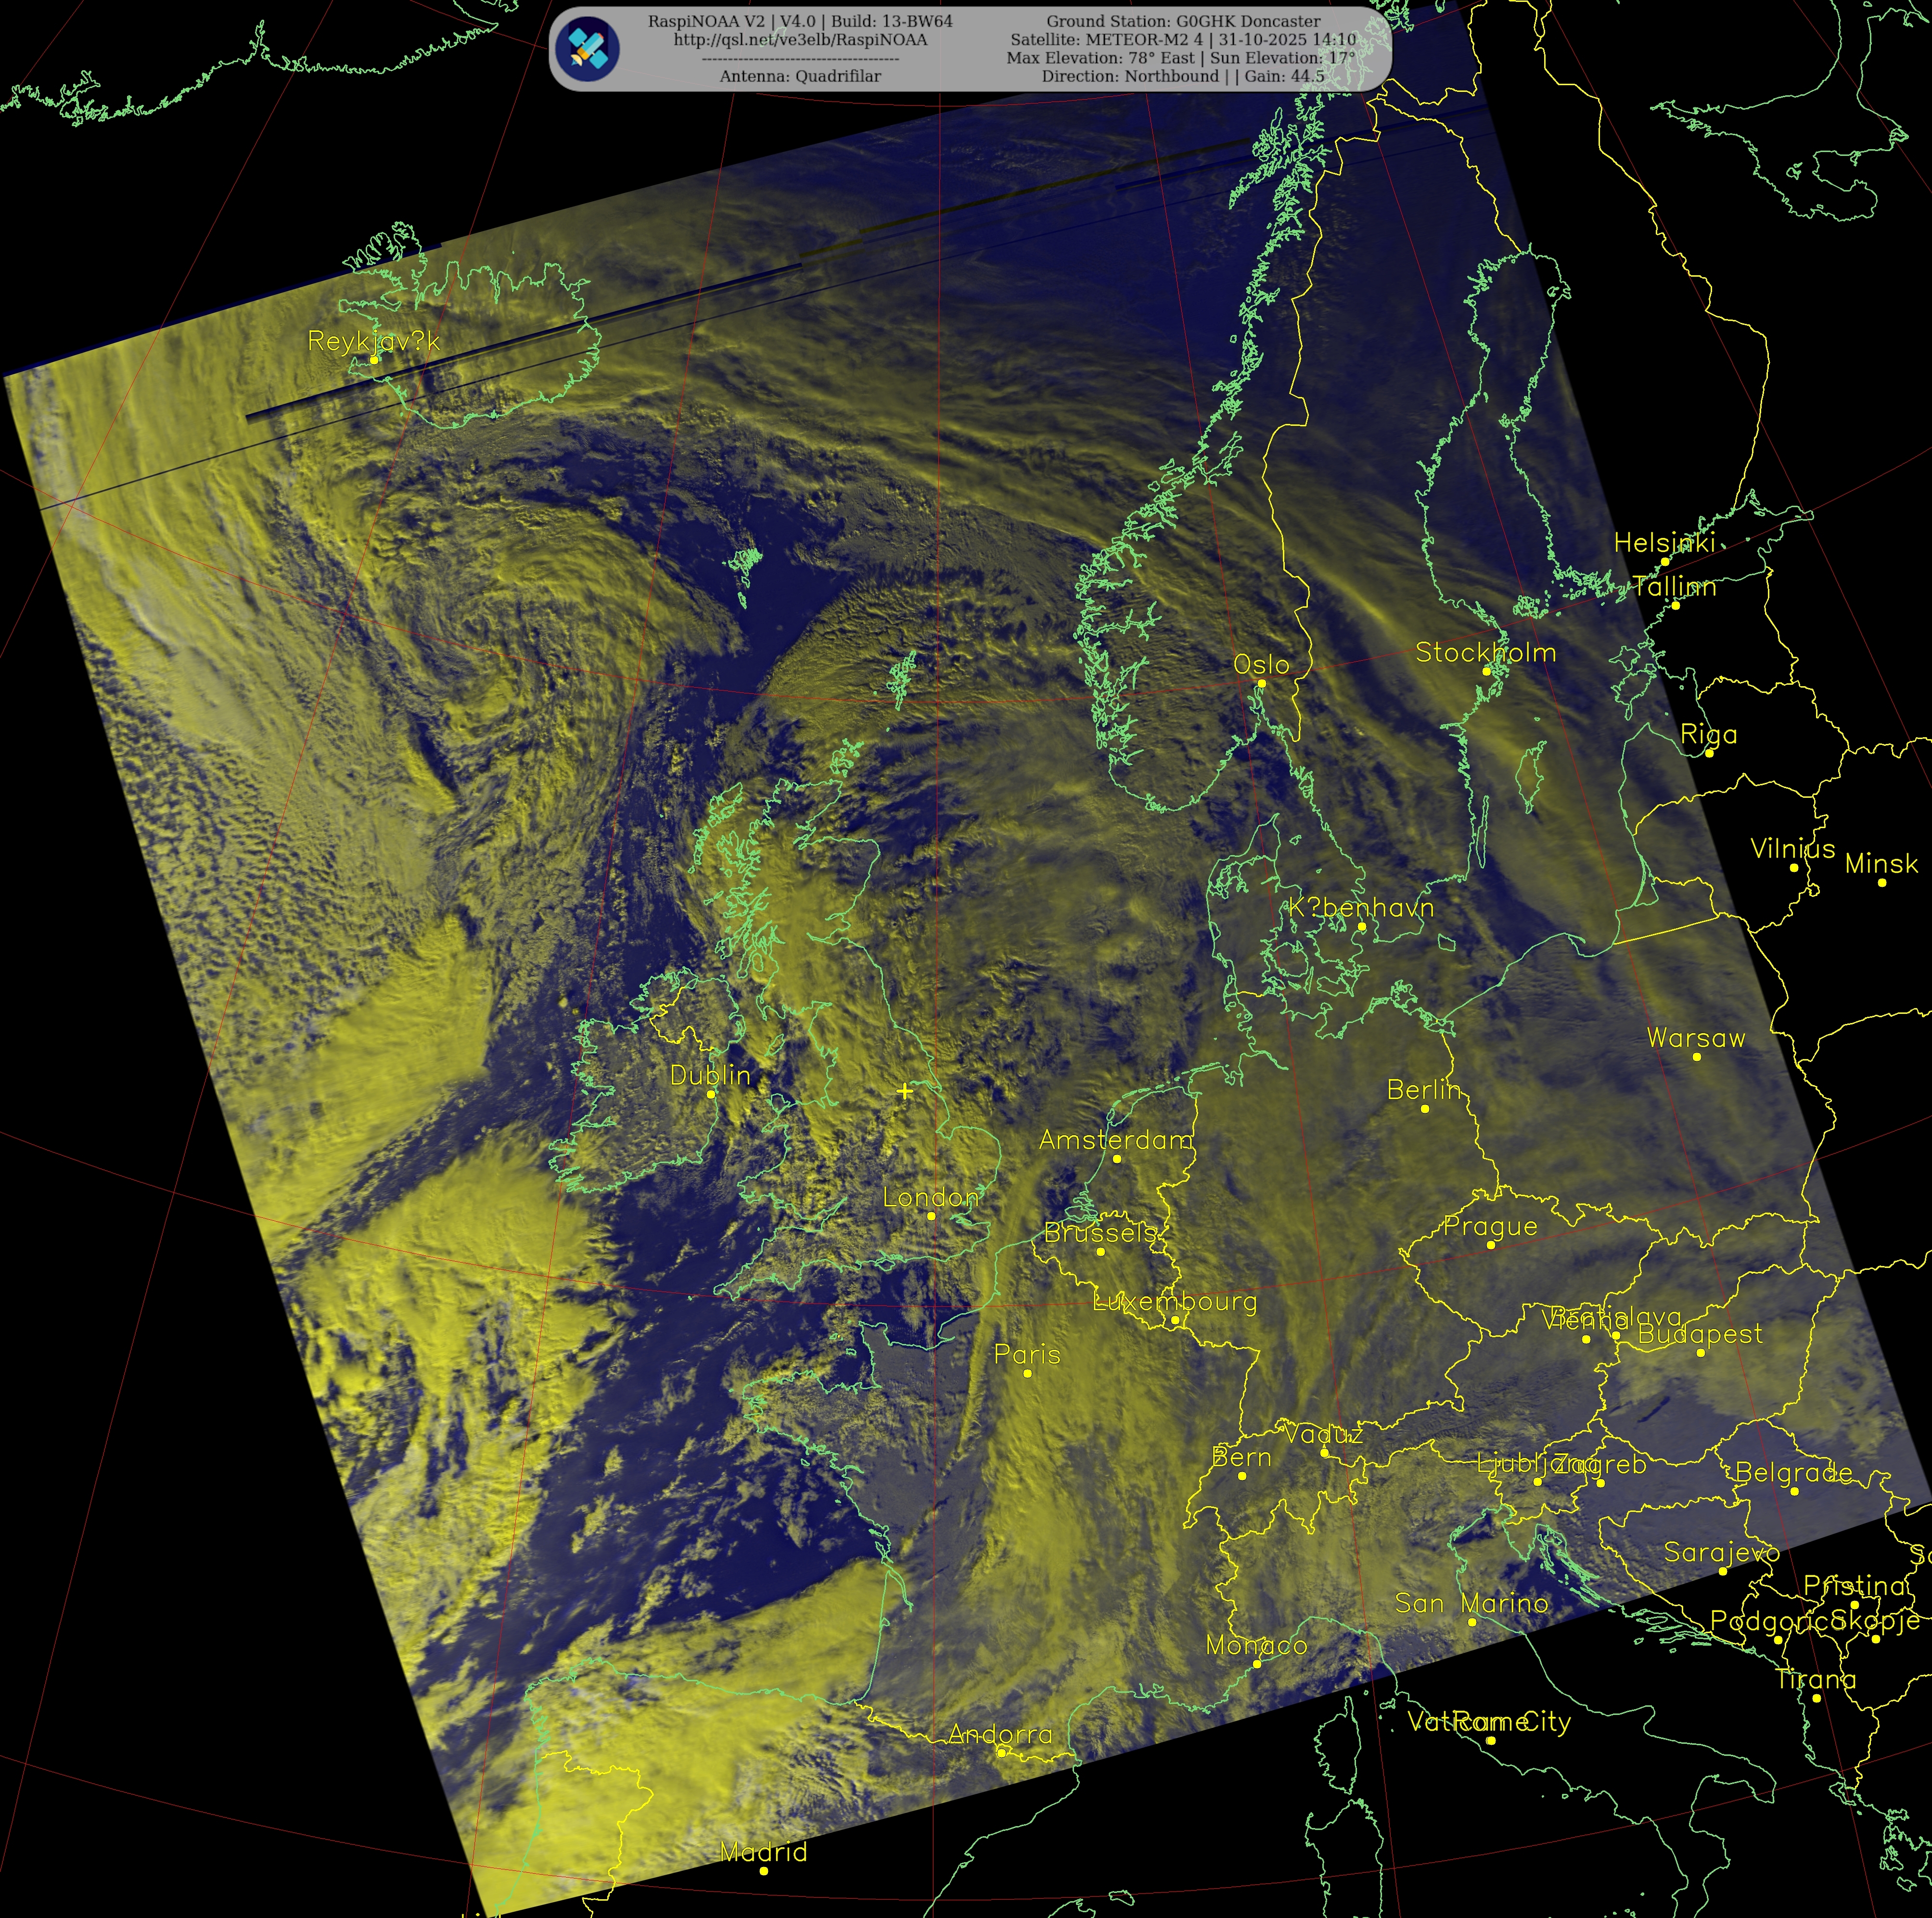Click the Antenna Quadrifilar label
The width and height of the screenshot is (1932, 1918).
(800, 76)
